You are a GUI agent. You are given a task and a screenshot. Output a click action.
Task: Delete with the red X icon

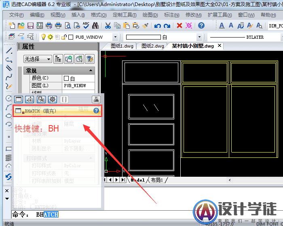180,25
